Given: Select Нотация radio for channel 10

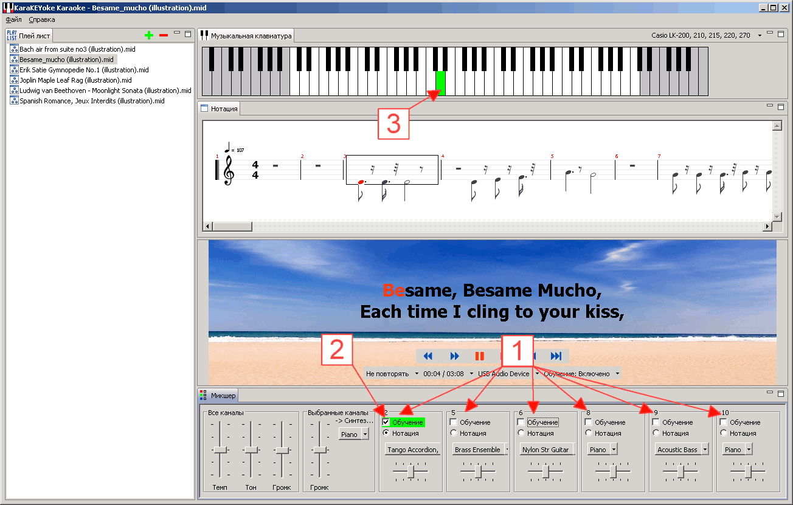Looking at the screenshot, I should [x=723, y=433].
